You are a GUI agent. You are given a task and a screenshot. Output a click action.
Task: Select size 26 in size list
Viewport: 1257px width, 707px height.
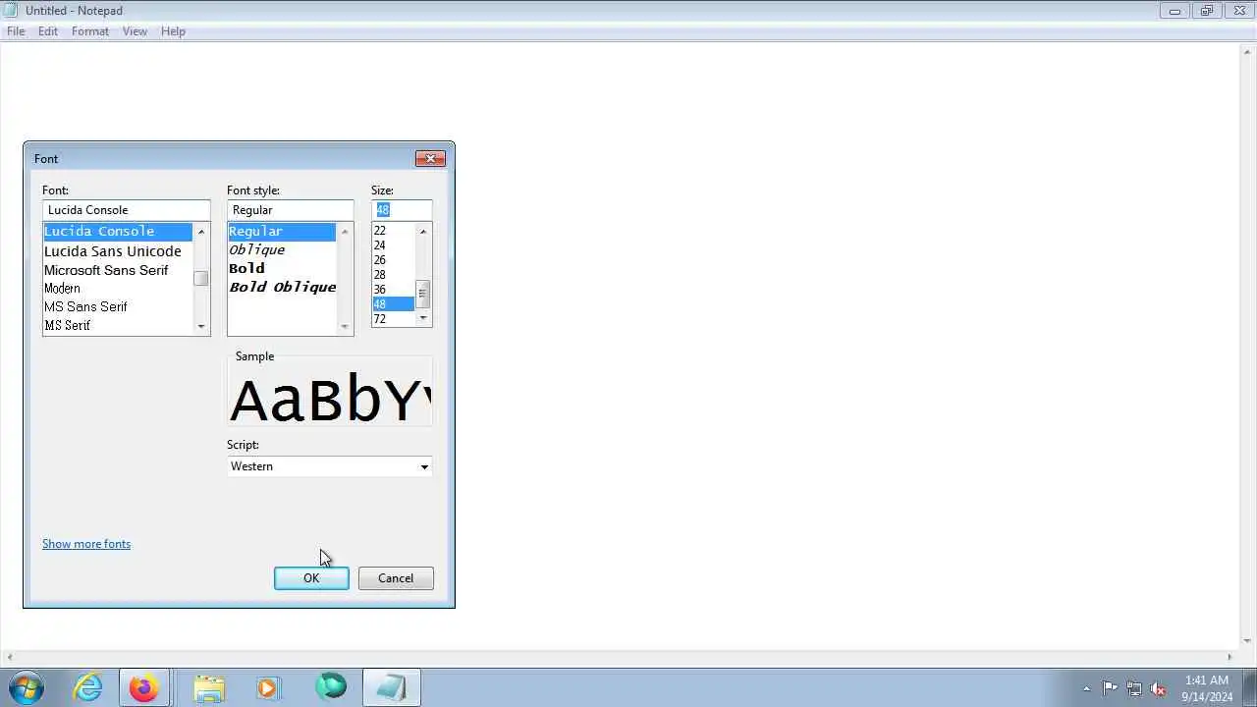[x=394, y=260]
